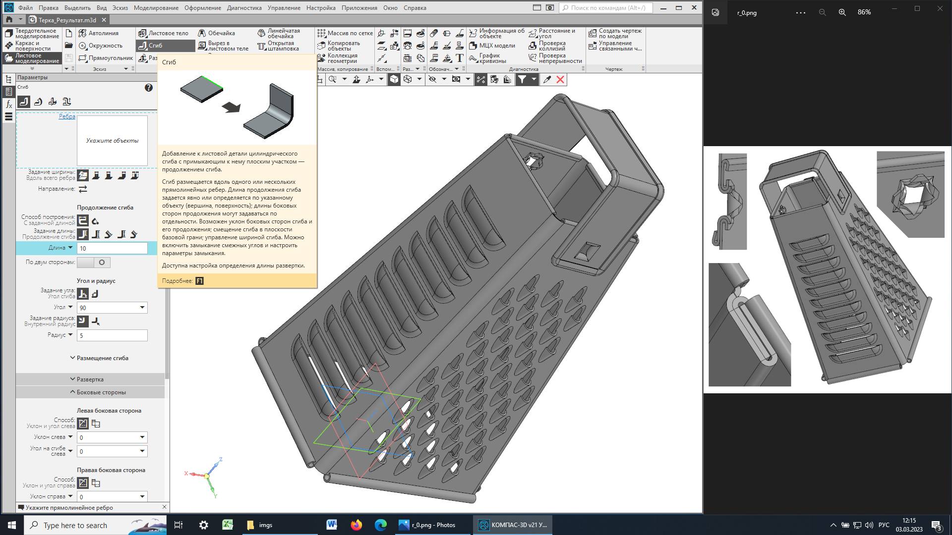952x535 pixels.
Task: Click Листовое тело sheet body tool
Action: (168, 33)
